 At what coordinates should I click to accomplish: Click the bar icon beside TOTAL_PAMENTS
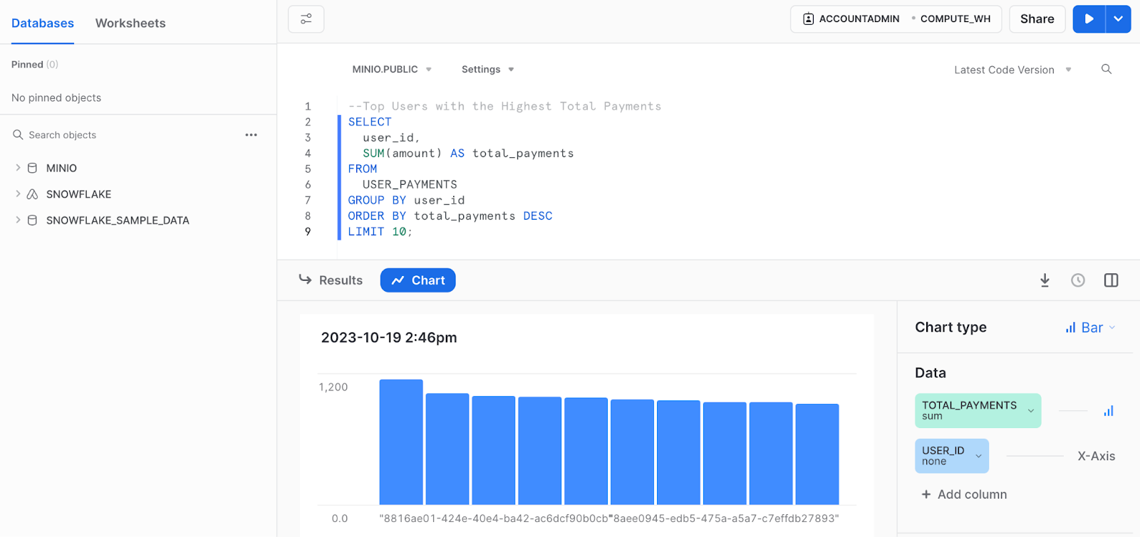point(1108,411)
